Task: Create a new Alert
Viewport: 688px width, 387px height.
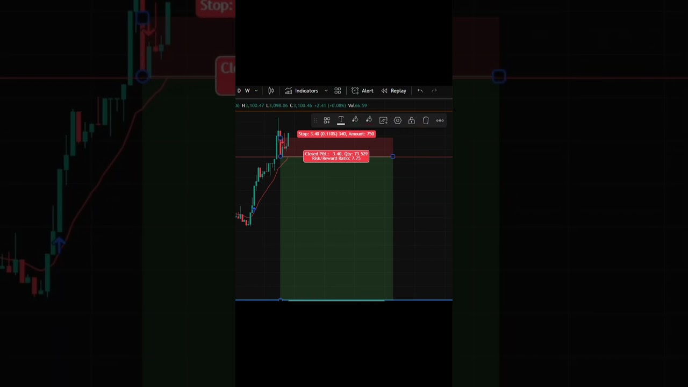Action: (x=362, y=91)
